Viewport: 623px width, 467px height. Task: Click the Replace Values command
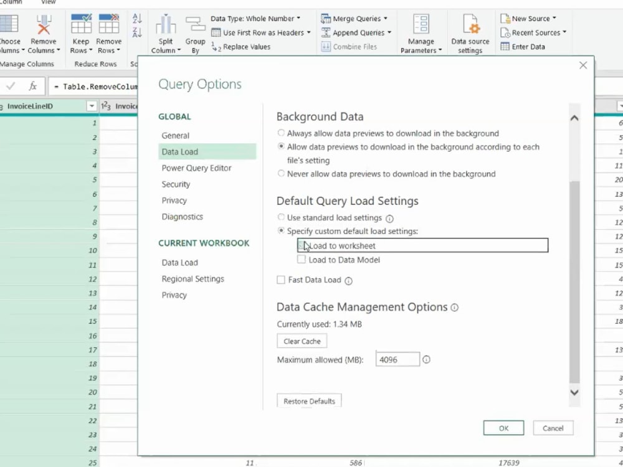(241, 47)
